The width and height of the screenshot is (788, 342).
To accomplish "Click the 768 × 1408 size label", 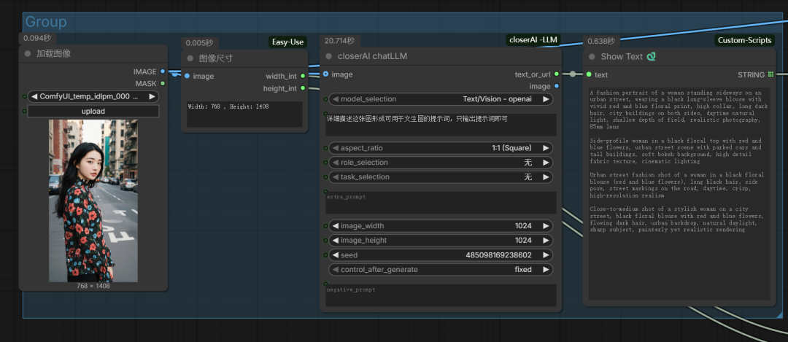I will 93,286.
